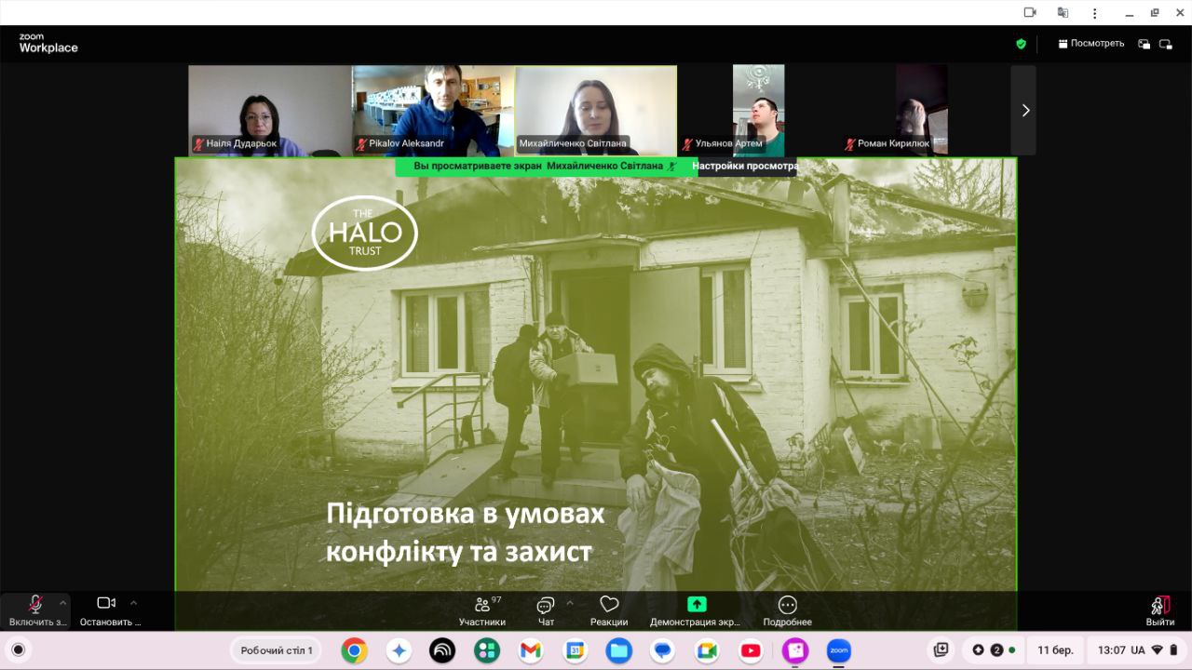This screenshot has height=670, width=1192.
Task: Launch YouTube from the shelf
Action: (751, 650)
